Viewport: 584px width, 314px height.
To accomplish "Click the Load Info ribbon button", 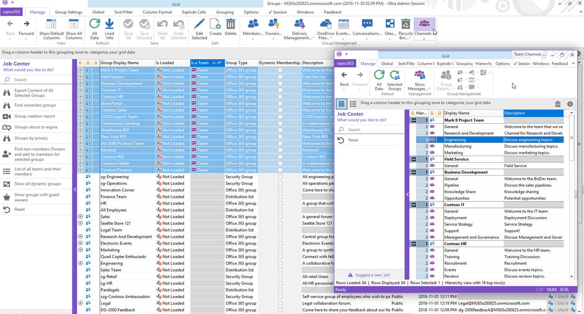I will tap(109, 29).
